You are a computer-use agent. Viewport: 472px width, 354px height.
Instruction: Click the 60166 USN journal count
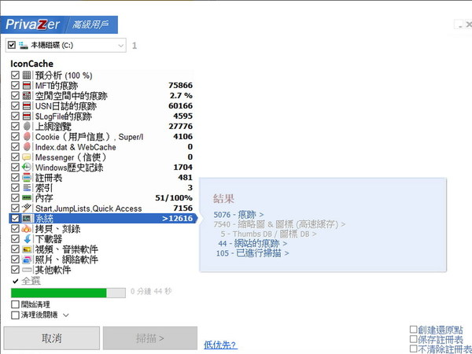(180, 106)
